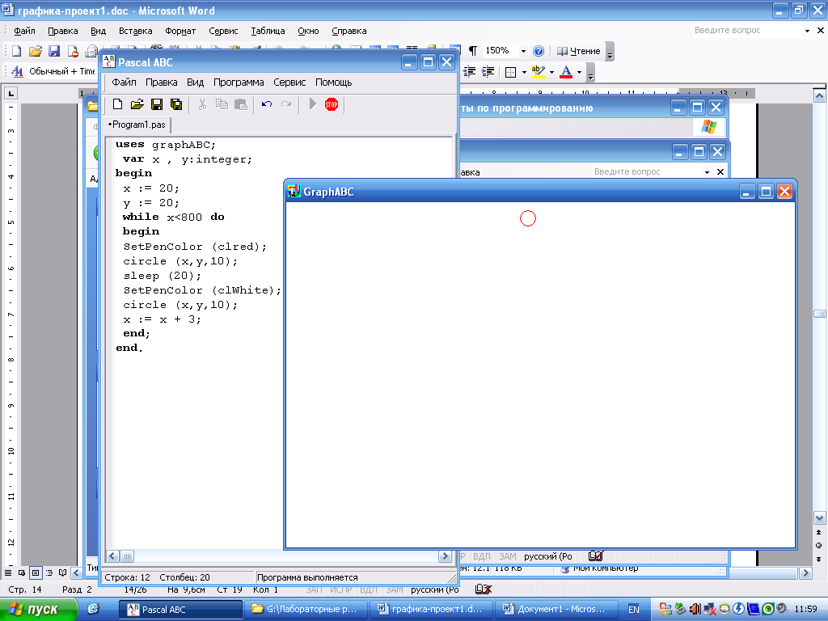This screenshot has height=621, width=828.
Task: Switch to Word Outline view icon
Action: click(49, 572)
